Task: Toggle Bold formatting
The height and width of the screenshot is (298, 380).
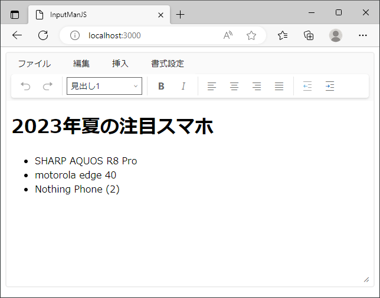Action: (161, 86)
